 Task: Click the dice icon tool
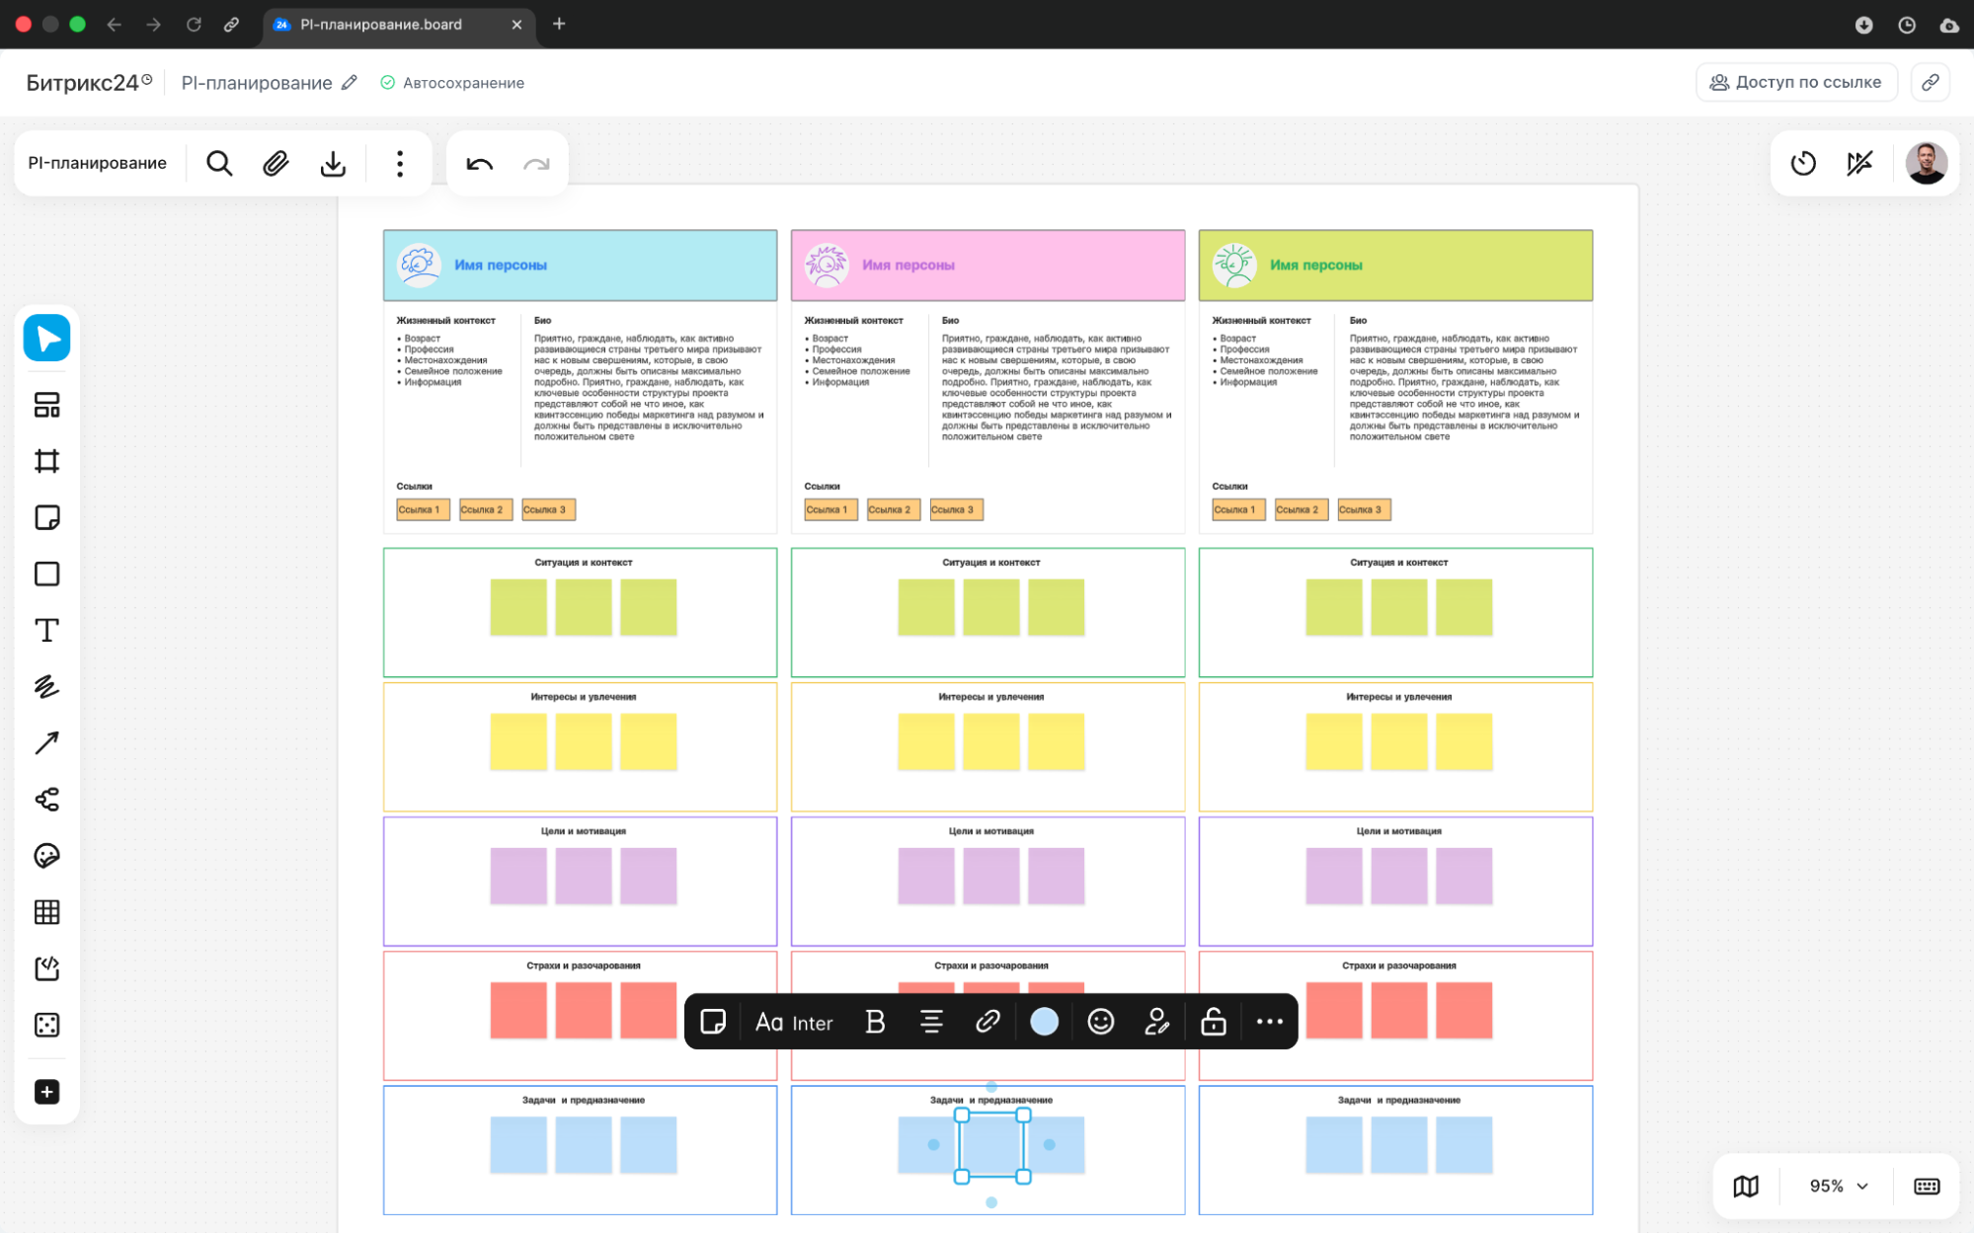click(46, 1025)
